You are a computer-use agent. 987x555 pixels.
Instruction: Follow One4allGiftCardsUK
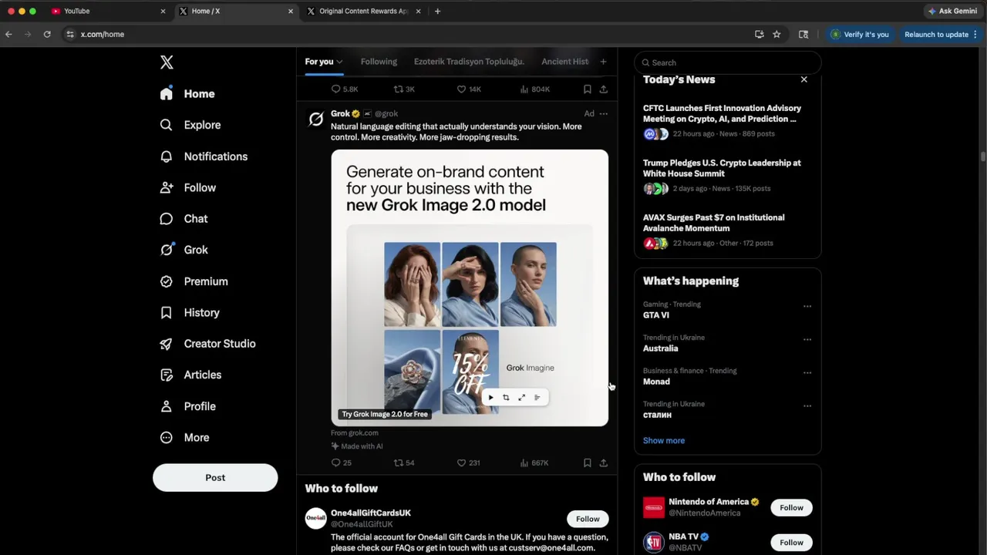[588, 519]
